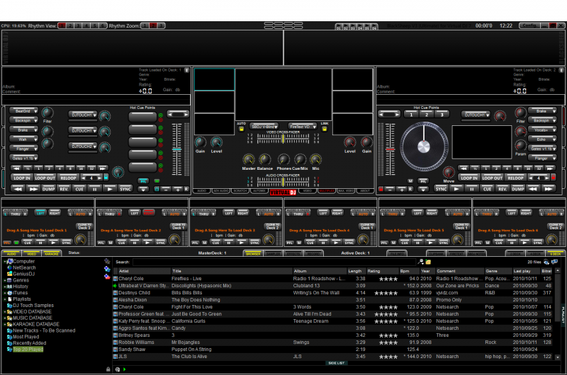Click right deck DUMP button
The width and height of the screenshot is (567, 375).
(517, 189)
